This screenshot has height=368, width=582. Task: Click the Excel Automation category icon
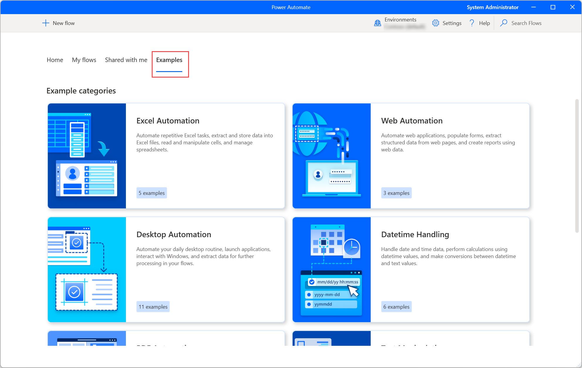click(x=87, y=155)
